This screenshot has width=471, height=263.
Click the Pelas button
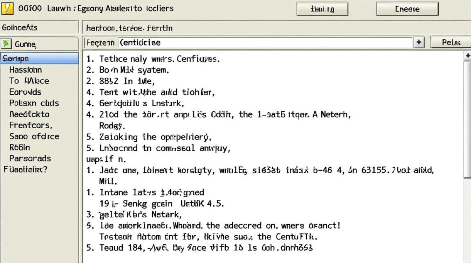point(451,42)
